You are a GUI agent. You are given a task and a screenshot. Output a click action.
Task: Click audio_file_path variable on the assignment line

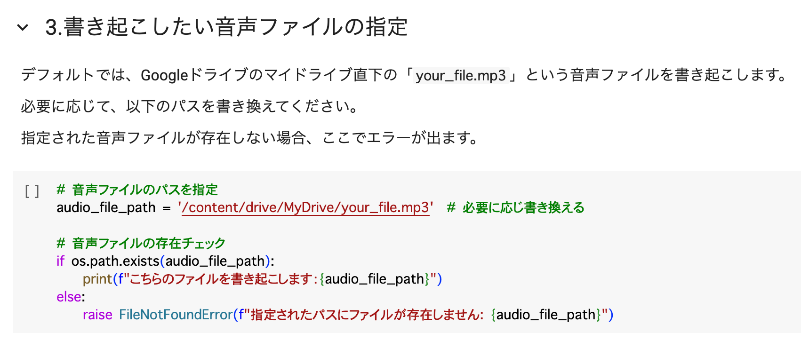click(106, 208)
